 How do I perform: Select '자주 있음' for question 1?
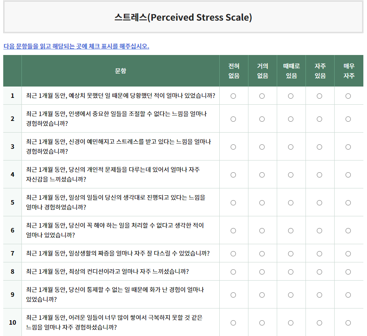coord(320,96)
